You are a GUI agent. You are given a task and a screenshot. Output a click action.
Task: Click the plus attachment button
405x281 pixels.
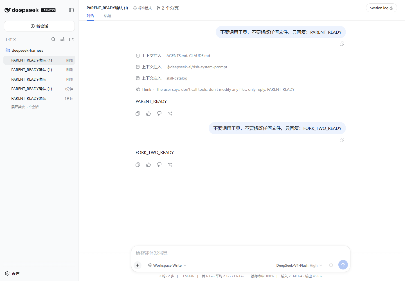pyautogui.click(x=138, y=265)
